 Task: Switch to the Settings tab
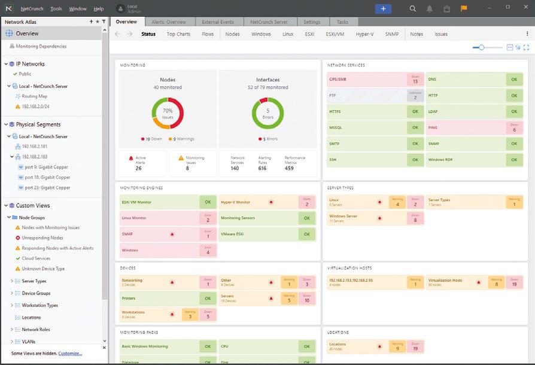[312, 22]
